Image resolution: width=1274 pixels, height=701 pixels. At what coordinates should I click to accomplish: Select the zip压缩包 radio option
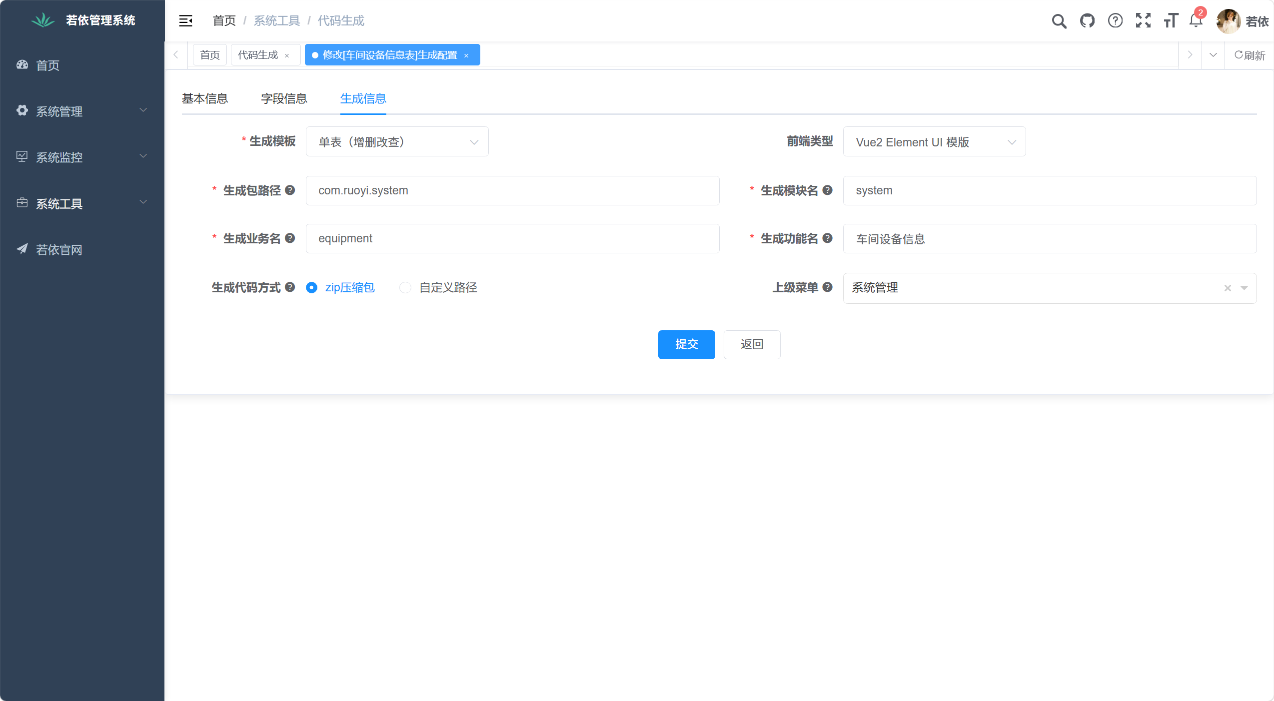coord(311,288)
